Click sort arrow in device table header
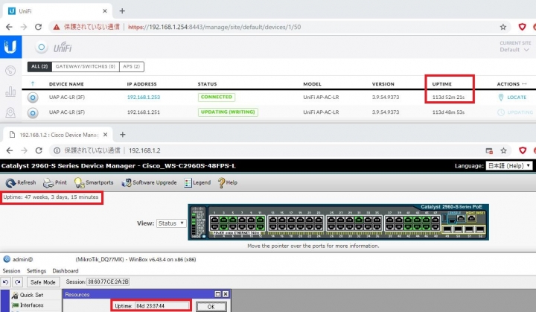Viewport: 536px width, 312px height. click(33, 84)
